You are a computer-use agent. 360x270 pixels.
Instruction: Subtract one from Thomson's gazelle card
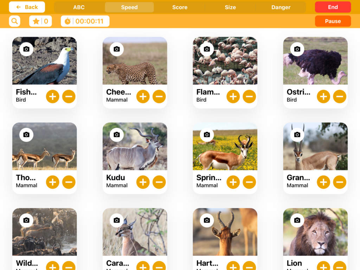pyautogui.click(x=69, y=182)
